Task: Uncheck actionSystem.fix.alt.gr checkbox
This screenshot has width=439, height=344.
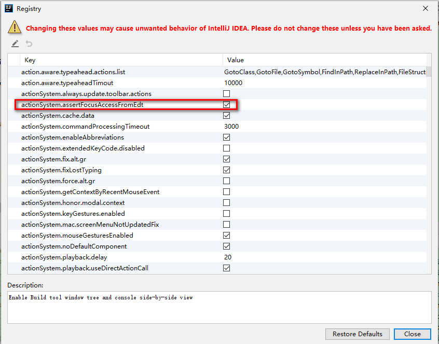Action: [226, 159]
